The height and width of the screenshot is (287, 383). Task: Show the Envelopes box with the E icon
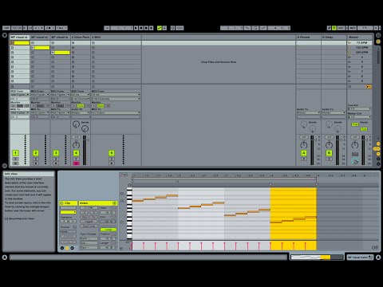coord(72,248)
